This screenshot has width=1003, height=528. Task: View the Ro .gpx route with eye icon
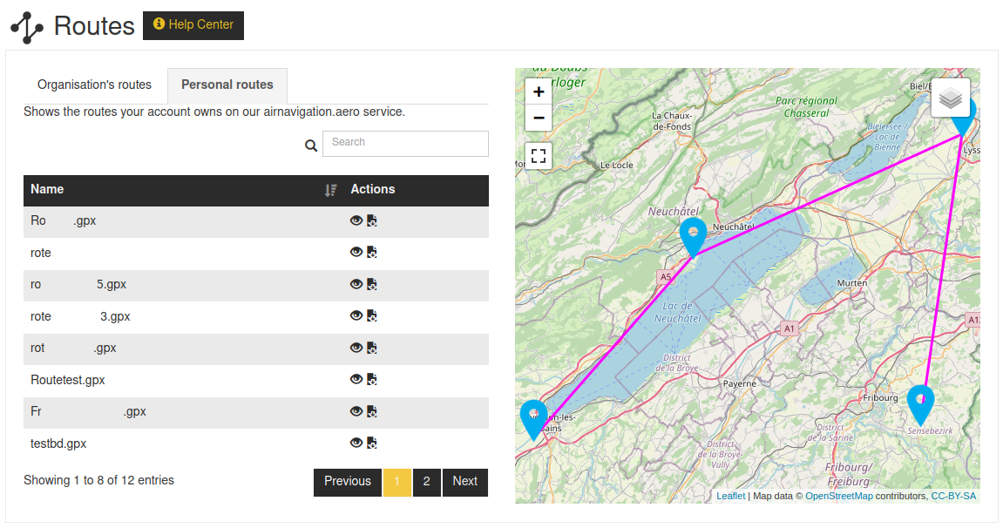356,220
